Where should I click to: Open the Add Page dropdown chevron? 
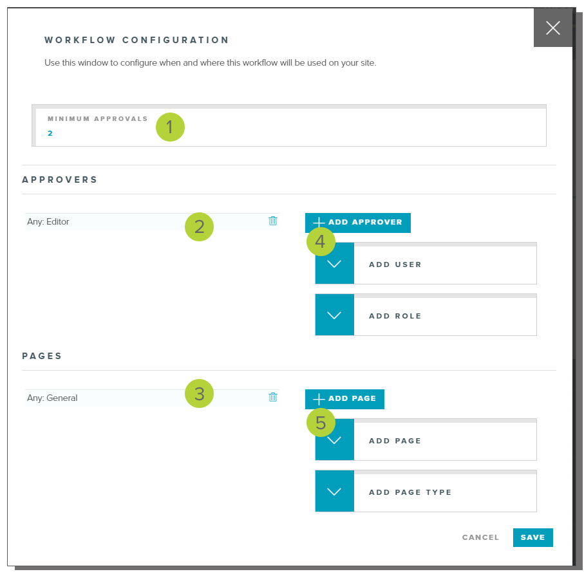pos(334,441)
